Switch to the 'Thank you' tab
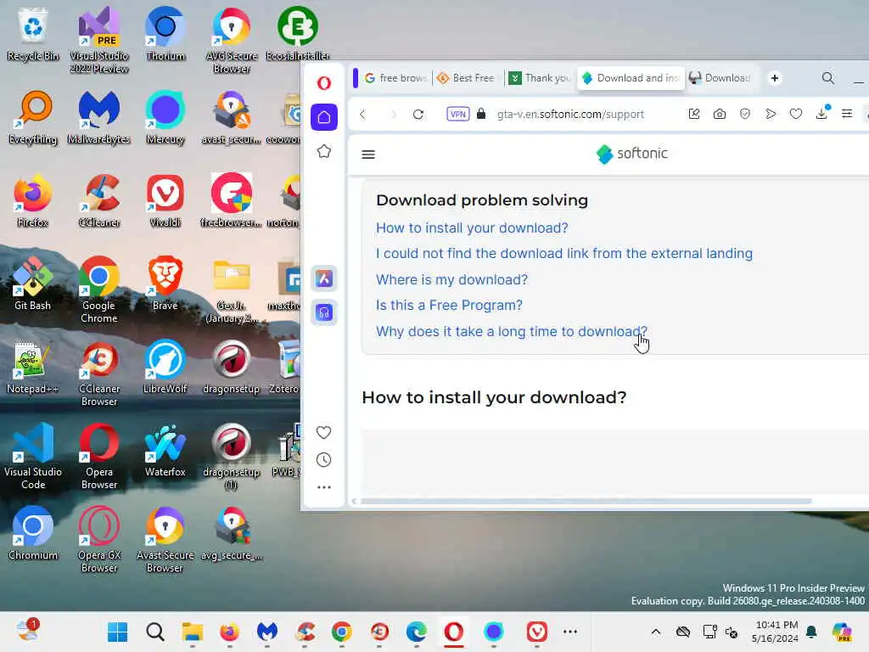 539,78
